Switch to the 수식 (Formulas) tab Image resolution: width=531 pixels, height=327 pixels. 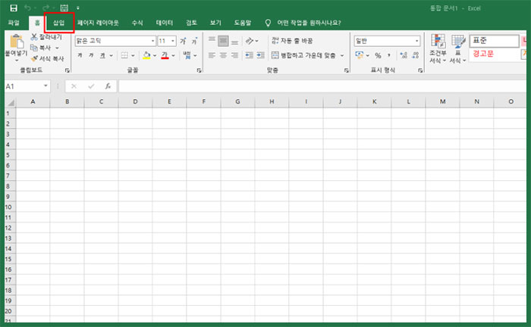pos(137,23)
